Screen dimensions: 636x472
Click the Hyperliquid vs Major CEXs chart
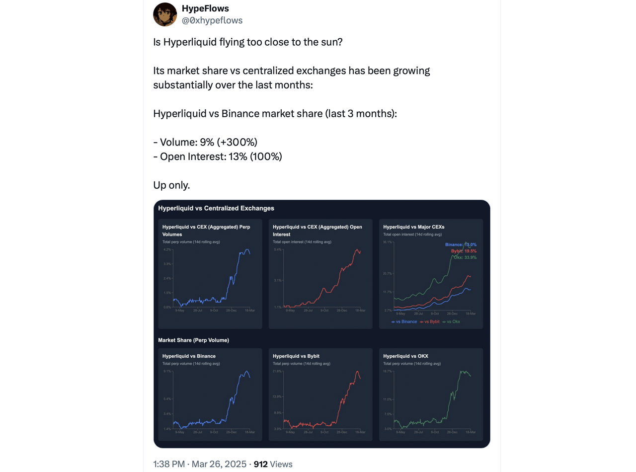(431, 278)
